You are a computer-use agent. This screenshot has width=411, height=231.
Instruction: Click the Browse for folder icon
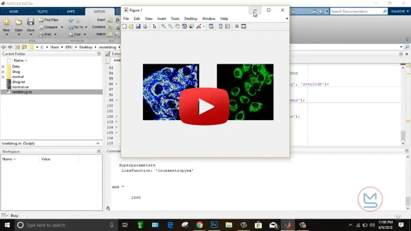pyautogui.click(x=24, y=47)
